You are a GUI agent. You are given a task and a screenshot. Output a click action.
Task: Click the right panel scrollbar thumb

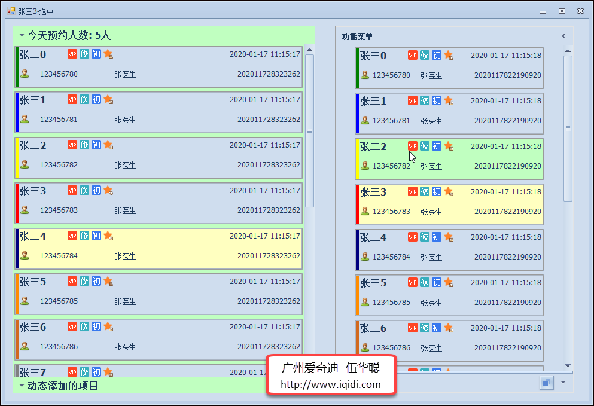click(x=568, y=129)
